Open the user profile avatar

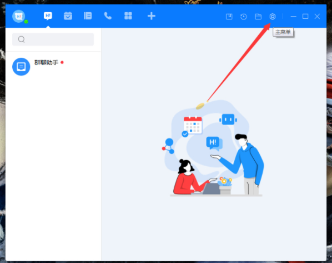(19, 16)
